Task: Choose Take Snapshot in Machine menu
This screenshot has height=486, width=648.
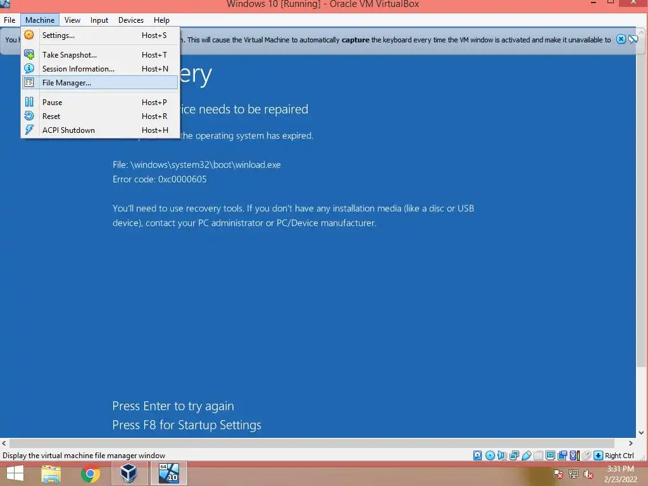Action: (100, 54)
